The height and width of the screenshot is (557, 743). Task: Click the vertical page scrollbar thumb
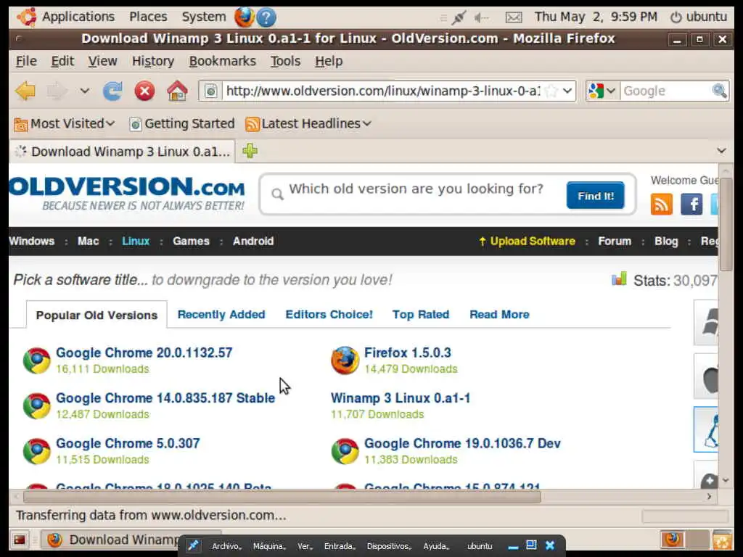click(726, 224)
